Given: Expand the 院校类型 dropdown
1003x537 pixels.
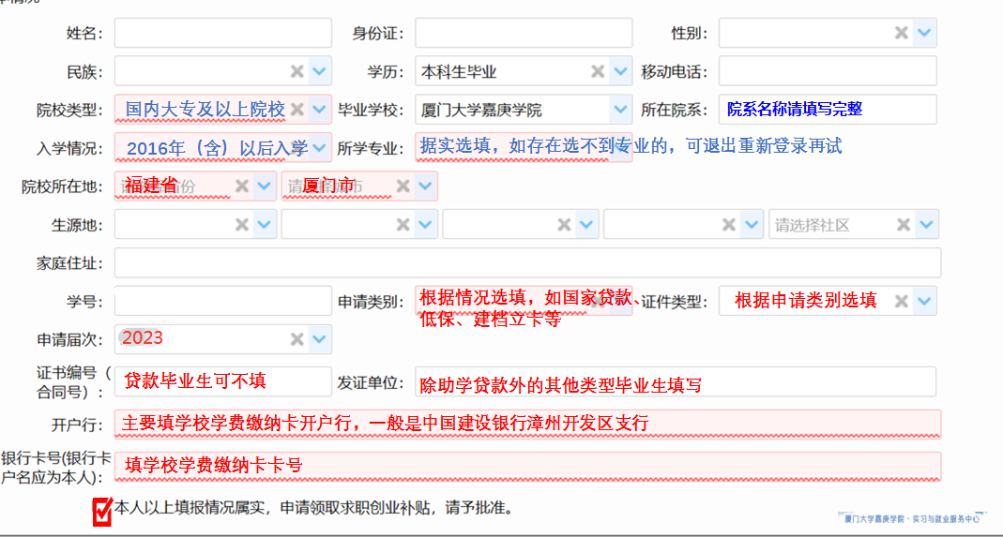Looking at the screenshot, I should [x=320, y=110].
